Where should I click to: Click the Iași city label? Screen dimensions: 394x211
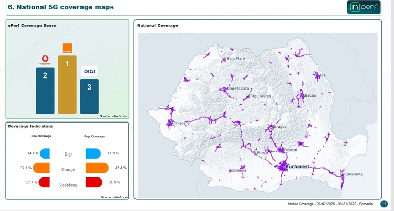tap(323, 75)
